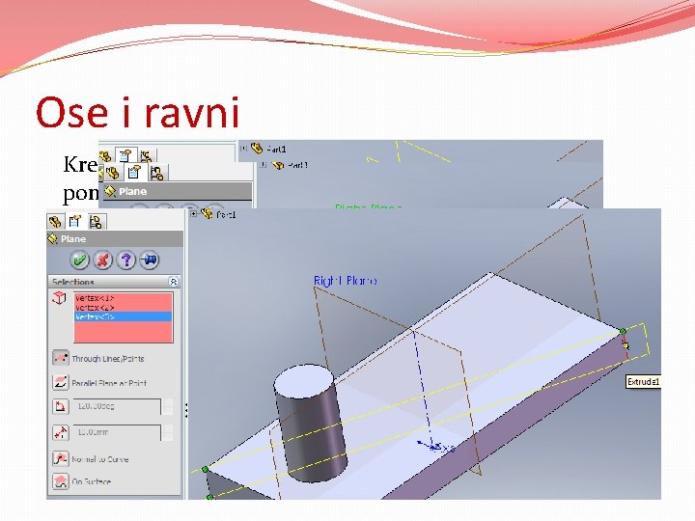Select the top face of the cylinder
Viewport: 695px width, 521px height.
pyautogui.click(x=304, y=380)
